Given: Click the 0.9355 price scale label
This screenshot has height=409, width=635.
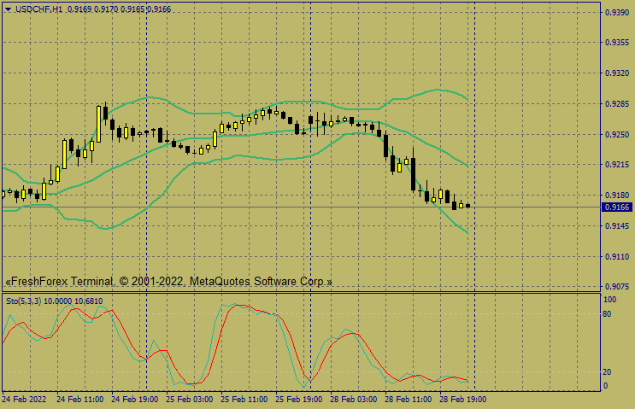Looking at the screenshot, I should 617,43.
